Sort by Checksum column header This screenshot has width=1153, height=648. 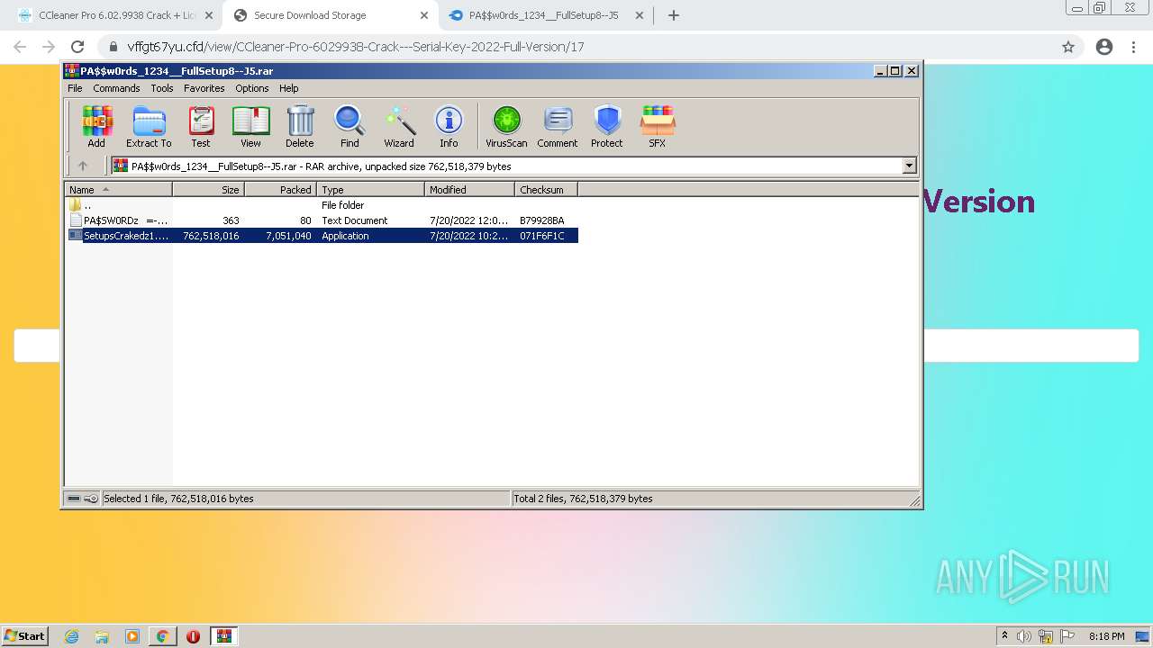coord(546,190)
